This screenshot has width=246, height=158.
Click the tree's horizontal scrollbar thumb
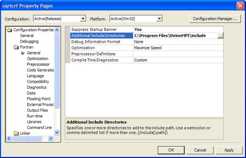27,138
